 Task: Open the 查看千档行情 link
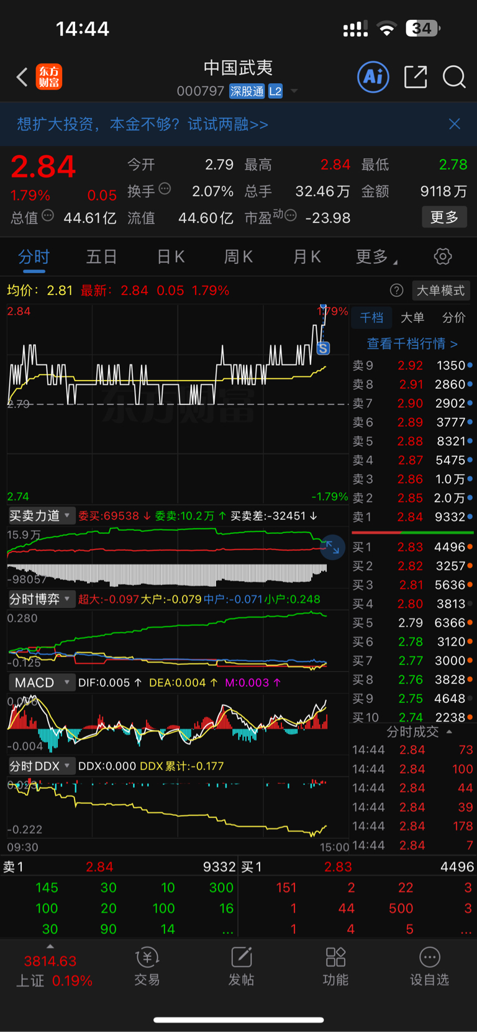coord(412,343)
